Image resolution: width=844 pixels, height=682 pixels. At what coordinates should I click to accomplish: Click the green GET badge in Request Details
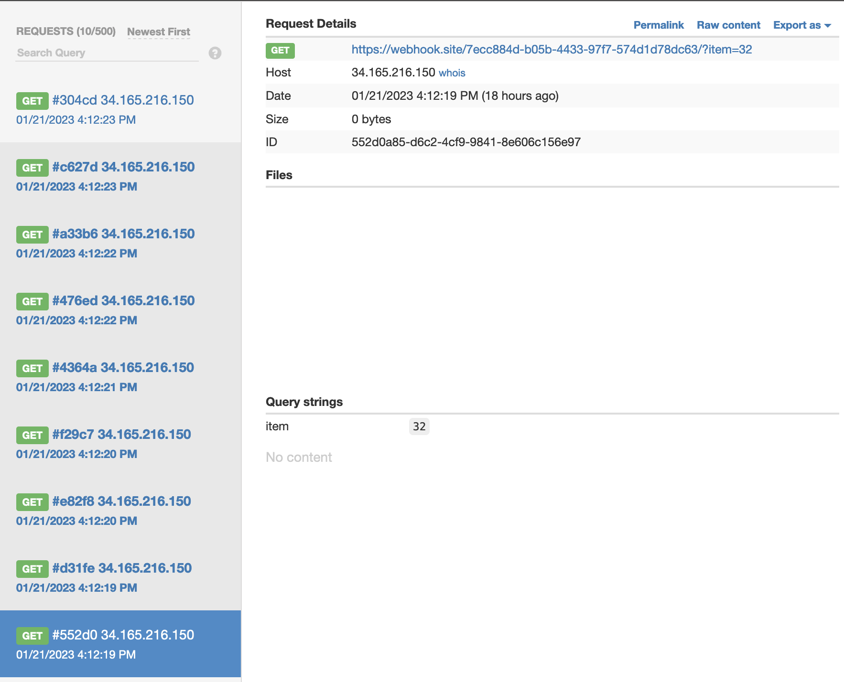280,50
